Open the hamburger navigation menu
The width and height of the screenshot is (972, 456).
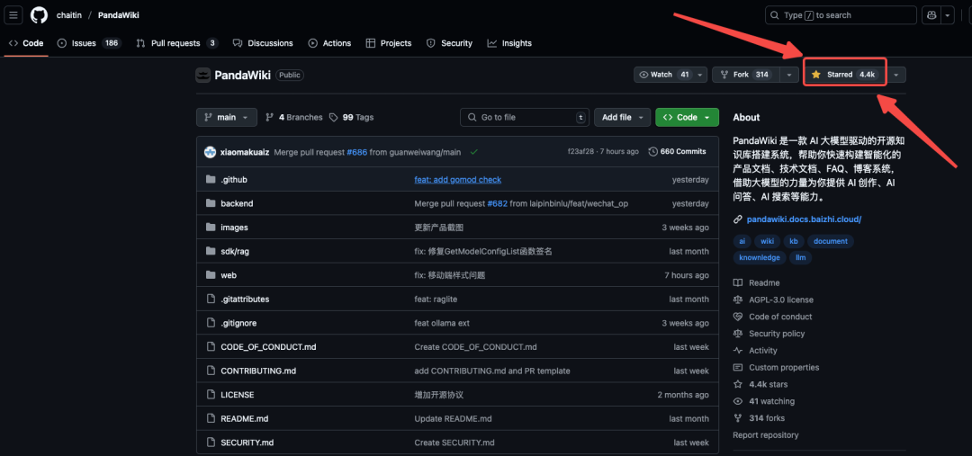(14, 15)
